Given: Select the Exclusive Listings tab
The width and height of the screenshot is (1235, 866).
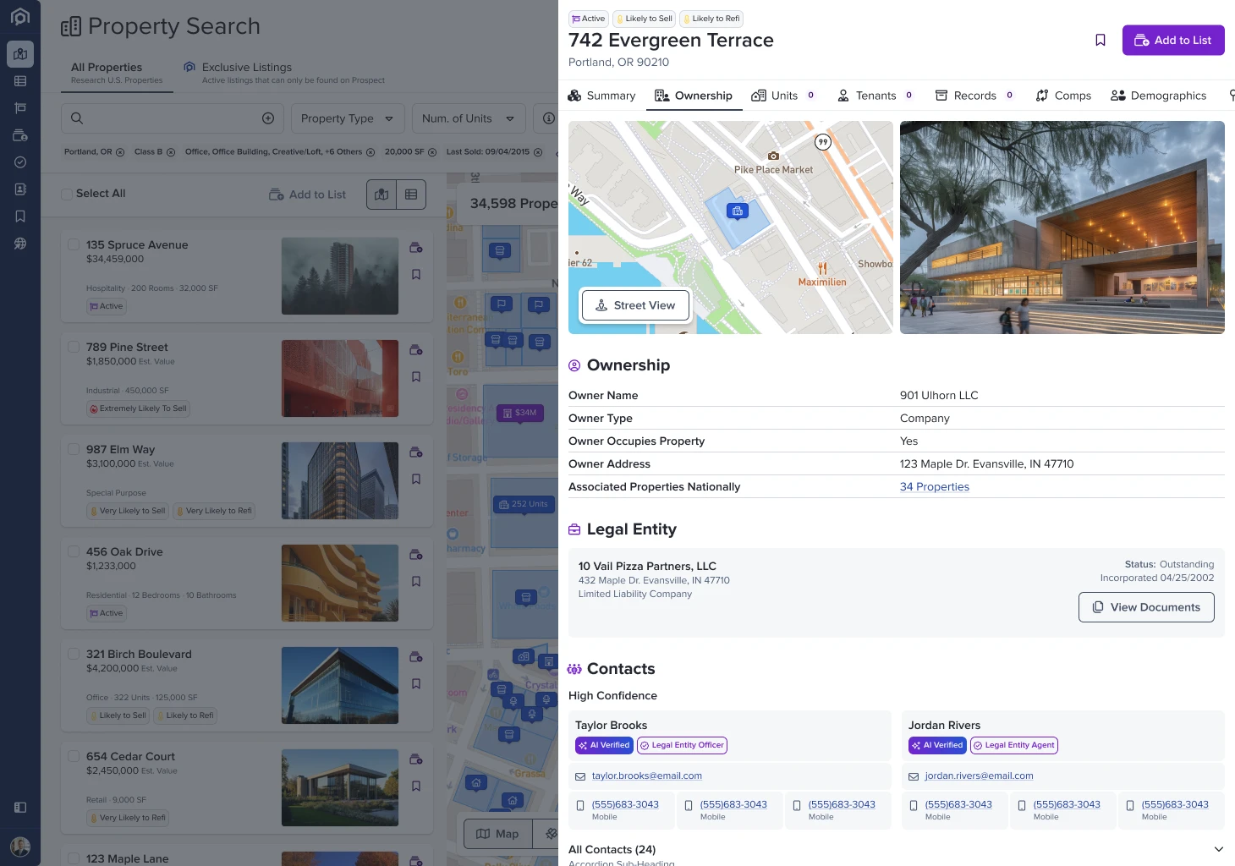Looking at the screenshot, I should [284, 73].
